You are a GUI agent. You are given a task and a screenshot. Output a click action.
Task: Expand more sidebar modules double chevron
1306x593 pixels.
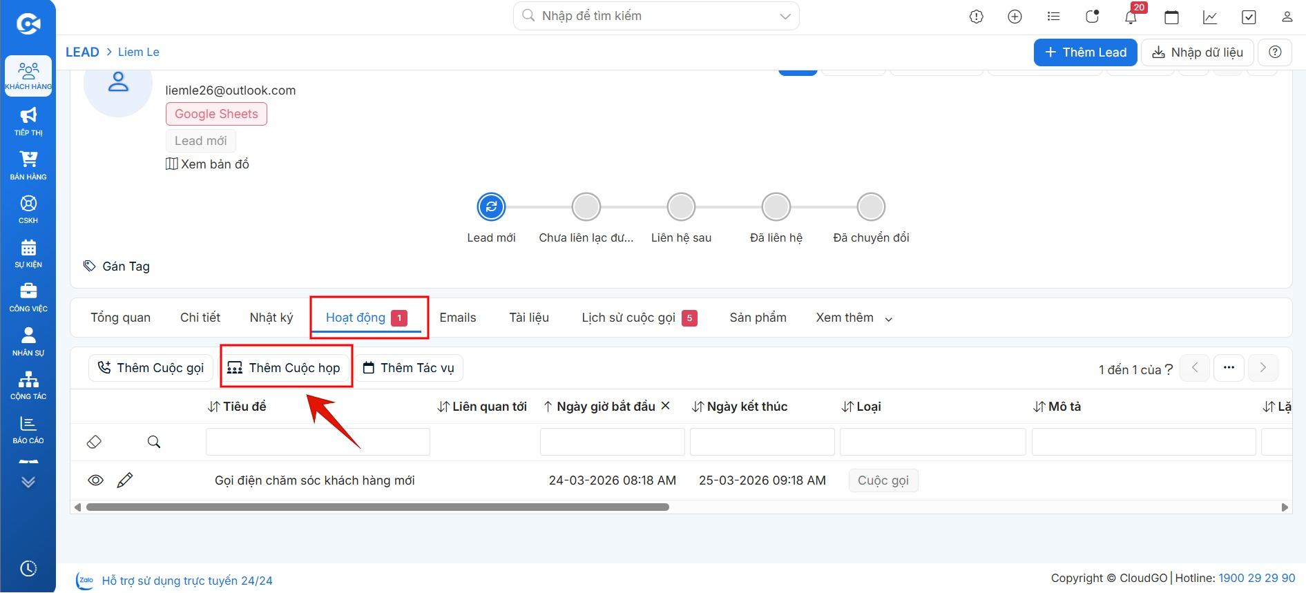28,481
